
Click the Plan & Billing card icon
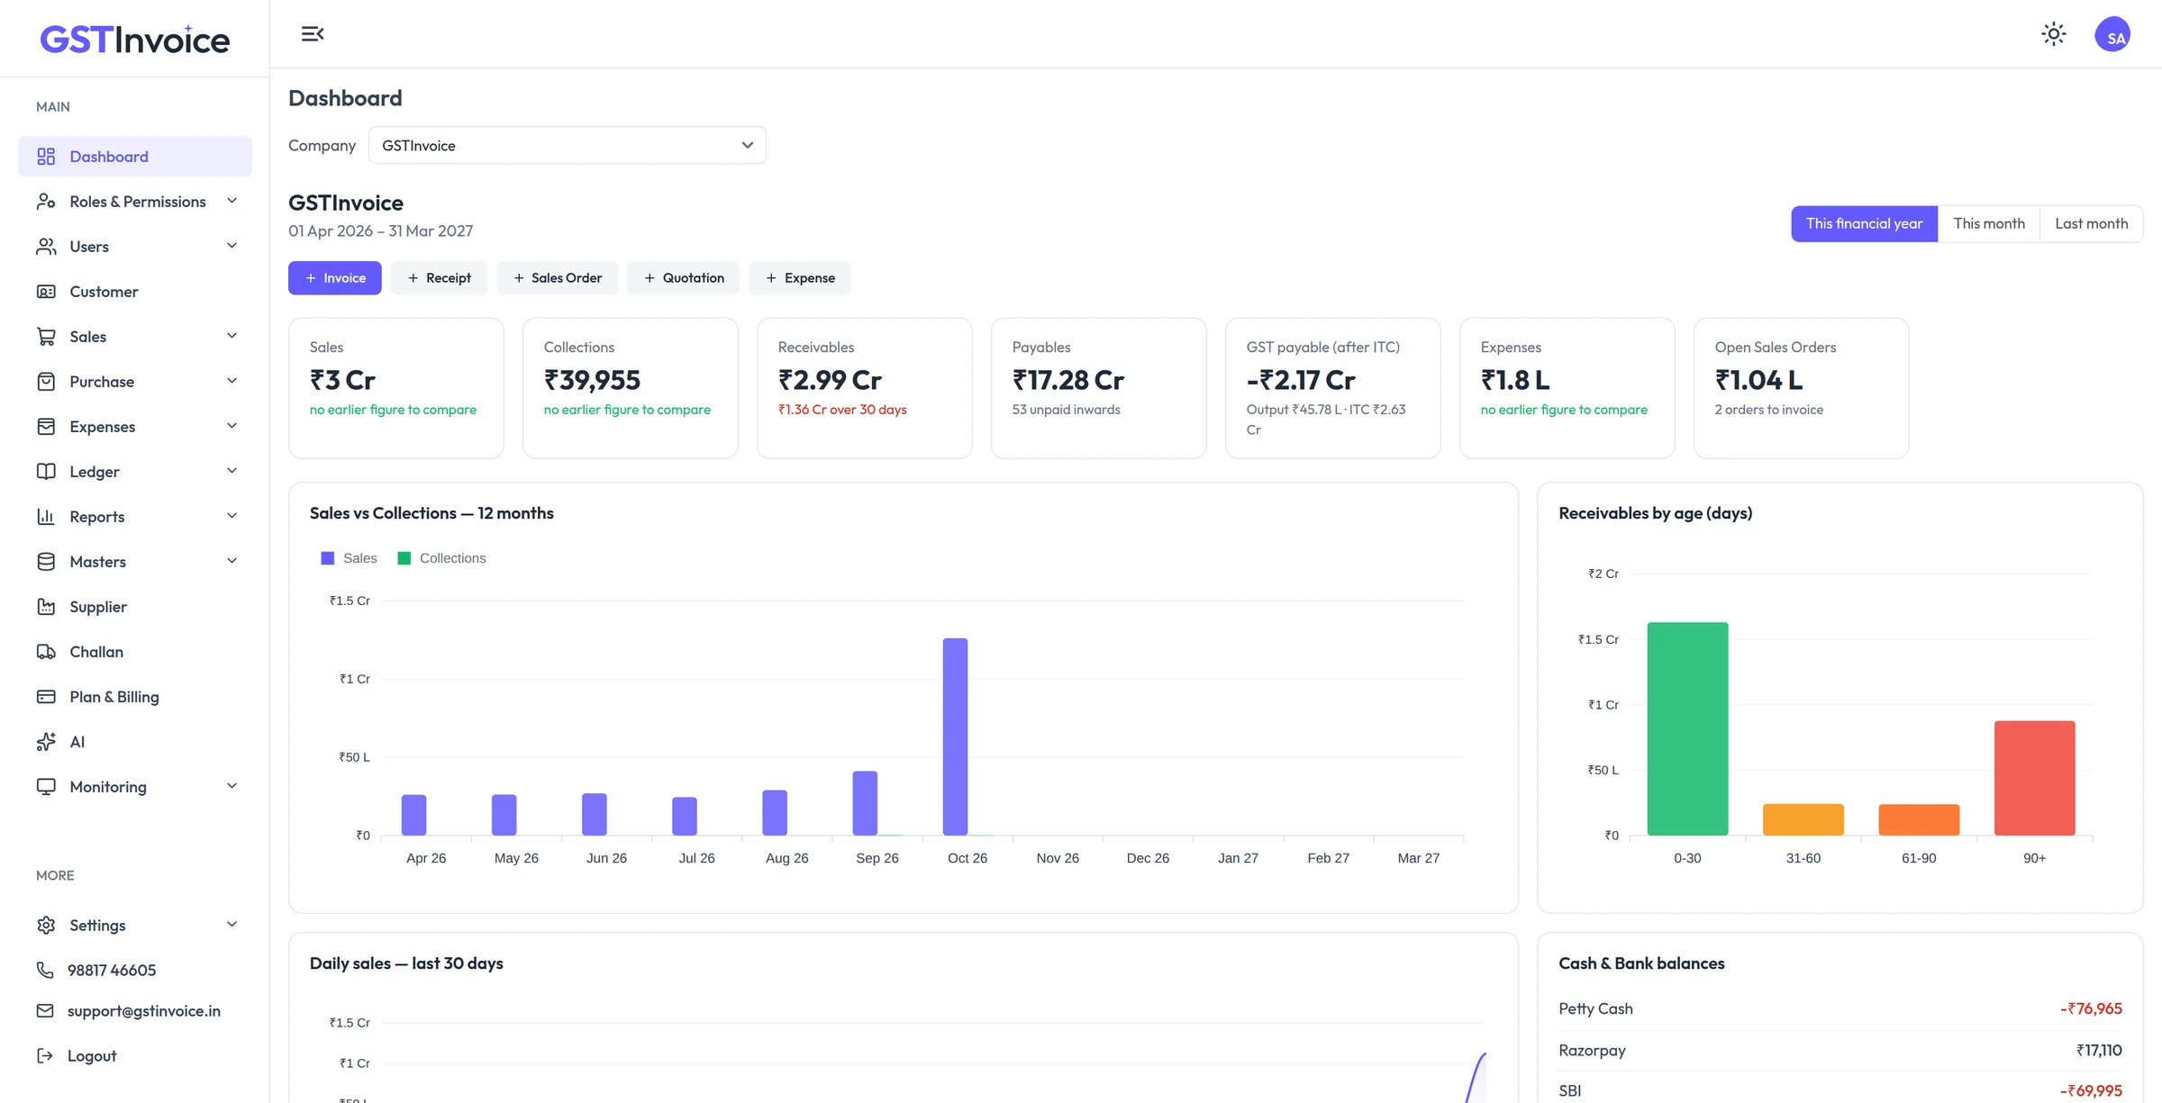coord(46,697)
